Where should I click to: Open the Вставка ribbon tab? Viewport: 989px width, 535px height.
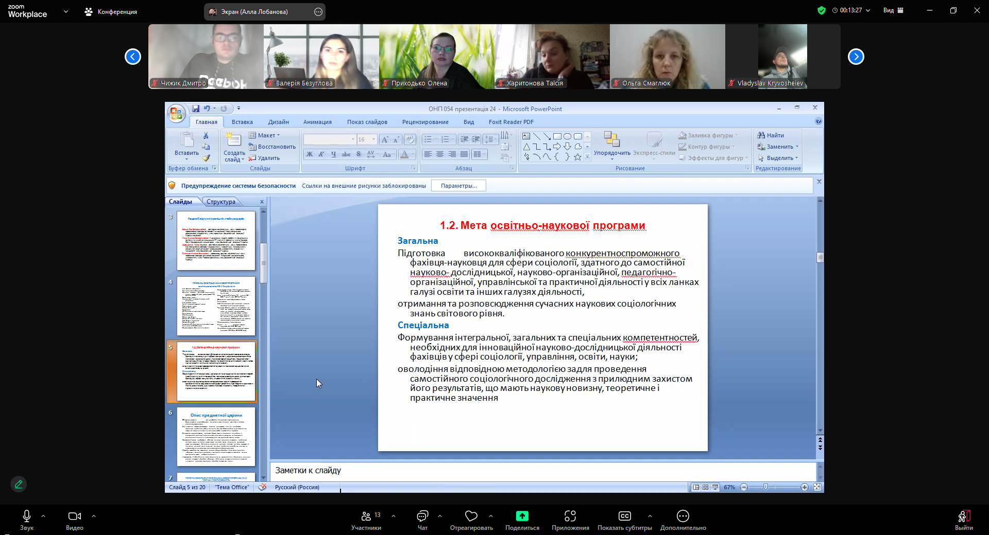click(242, 122)
